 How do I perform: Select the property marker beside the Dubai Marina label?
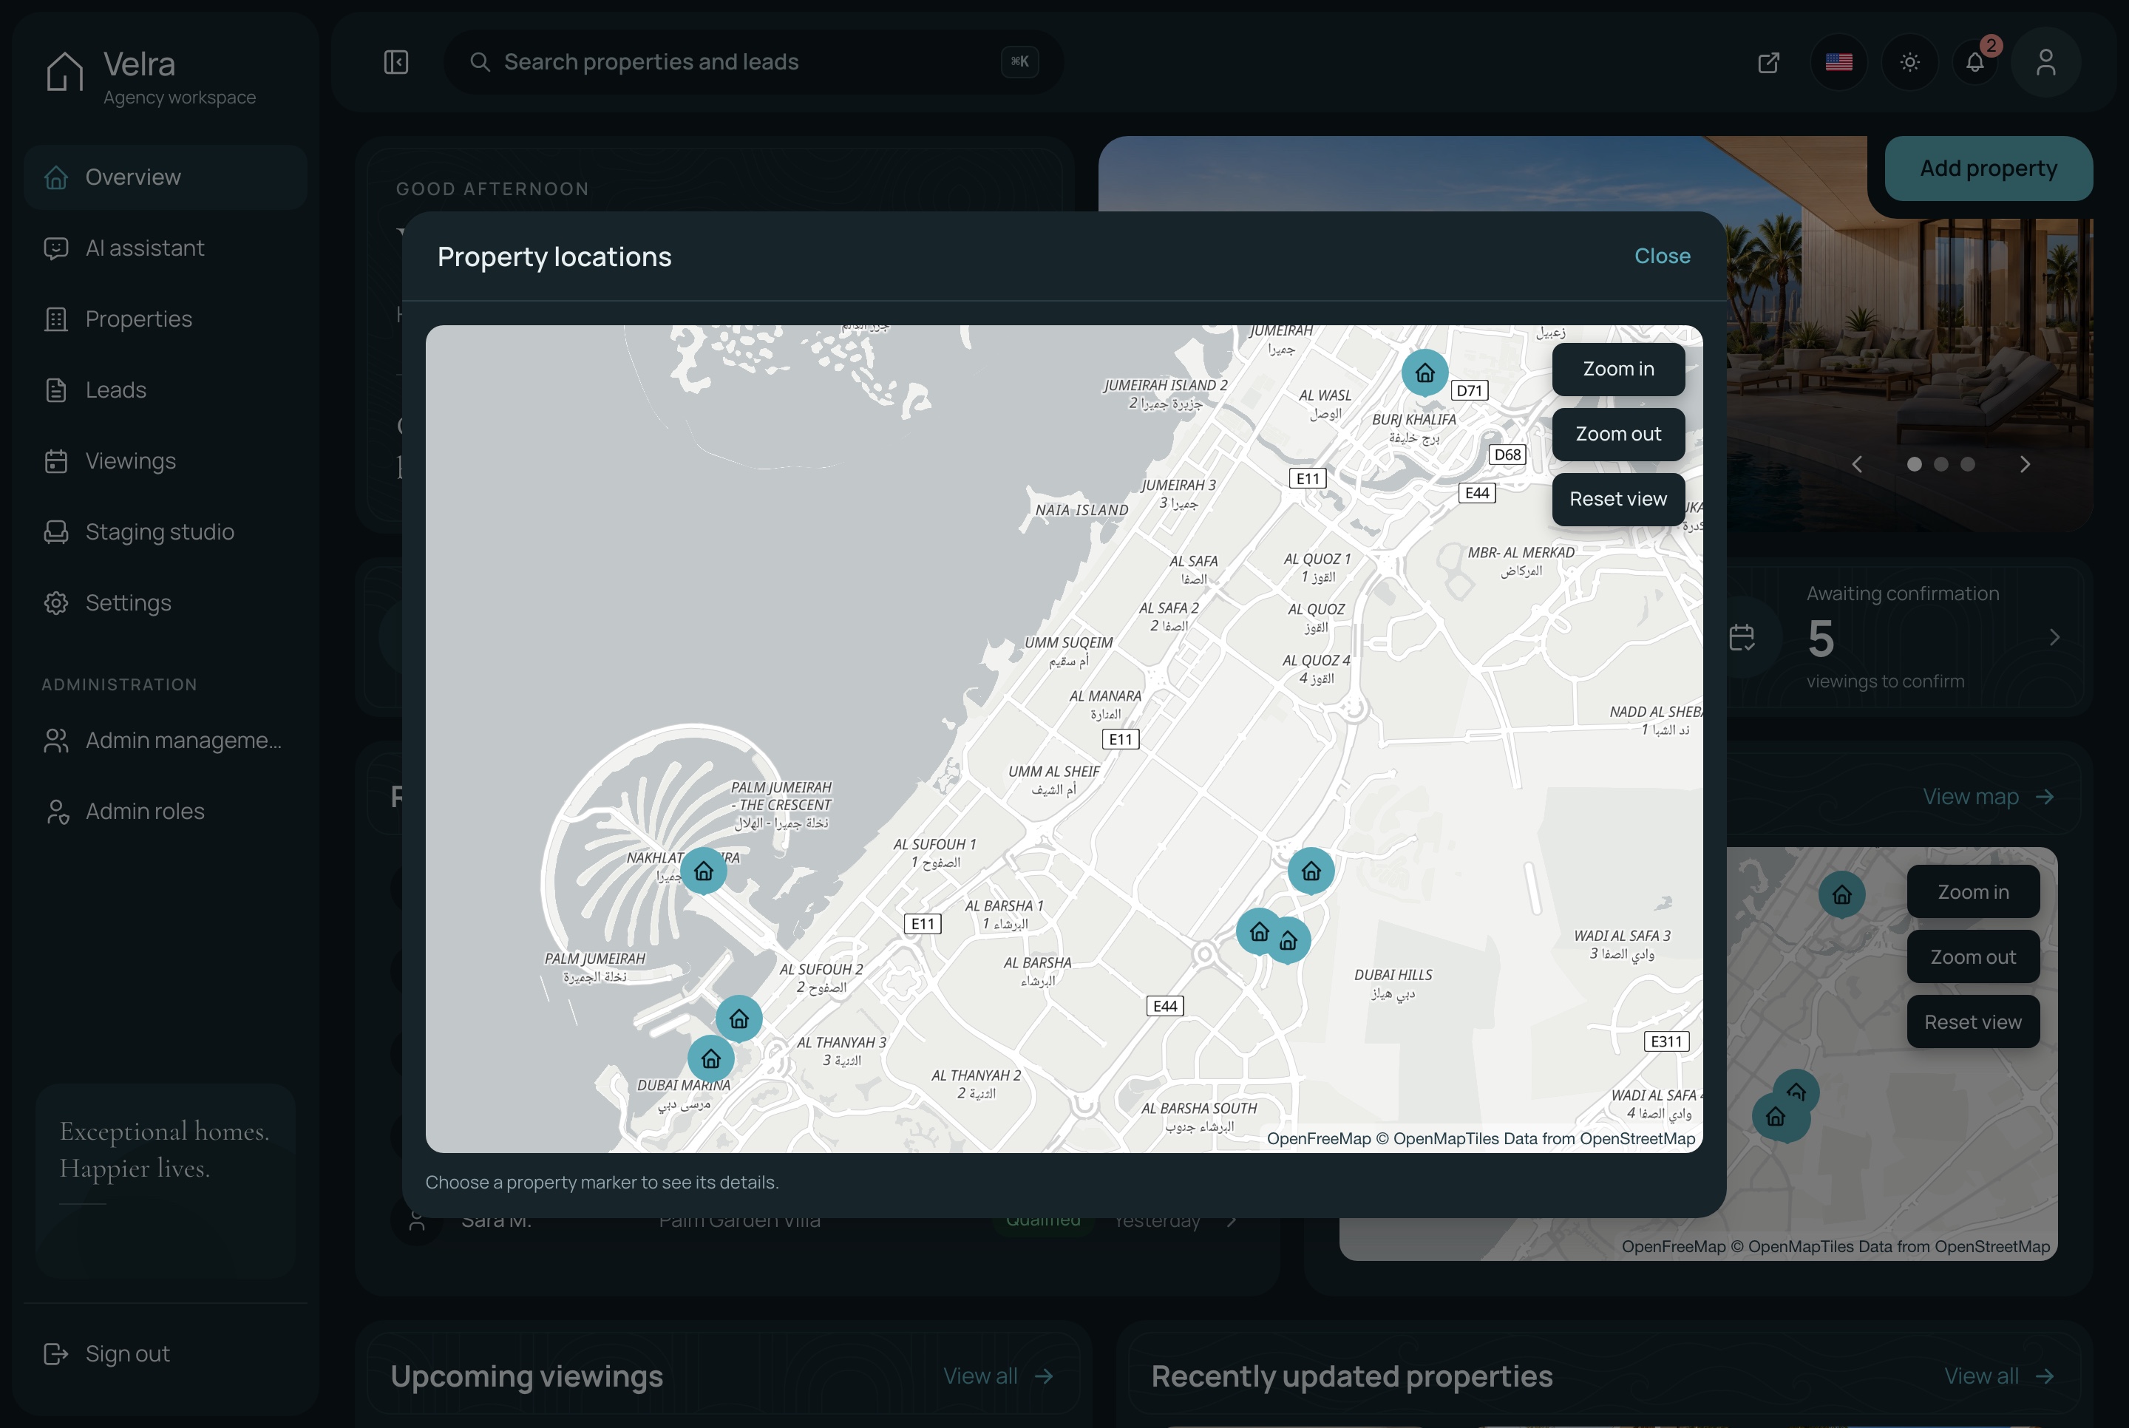click(711, 1058)
